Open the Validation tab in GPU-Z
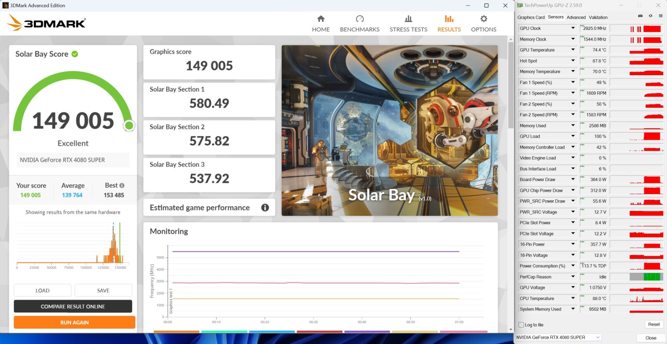 [x=598, y=17]
